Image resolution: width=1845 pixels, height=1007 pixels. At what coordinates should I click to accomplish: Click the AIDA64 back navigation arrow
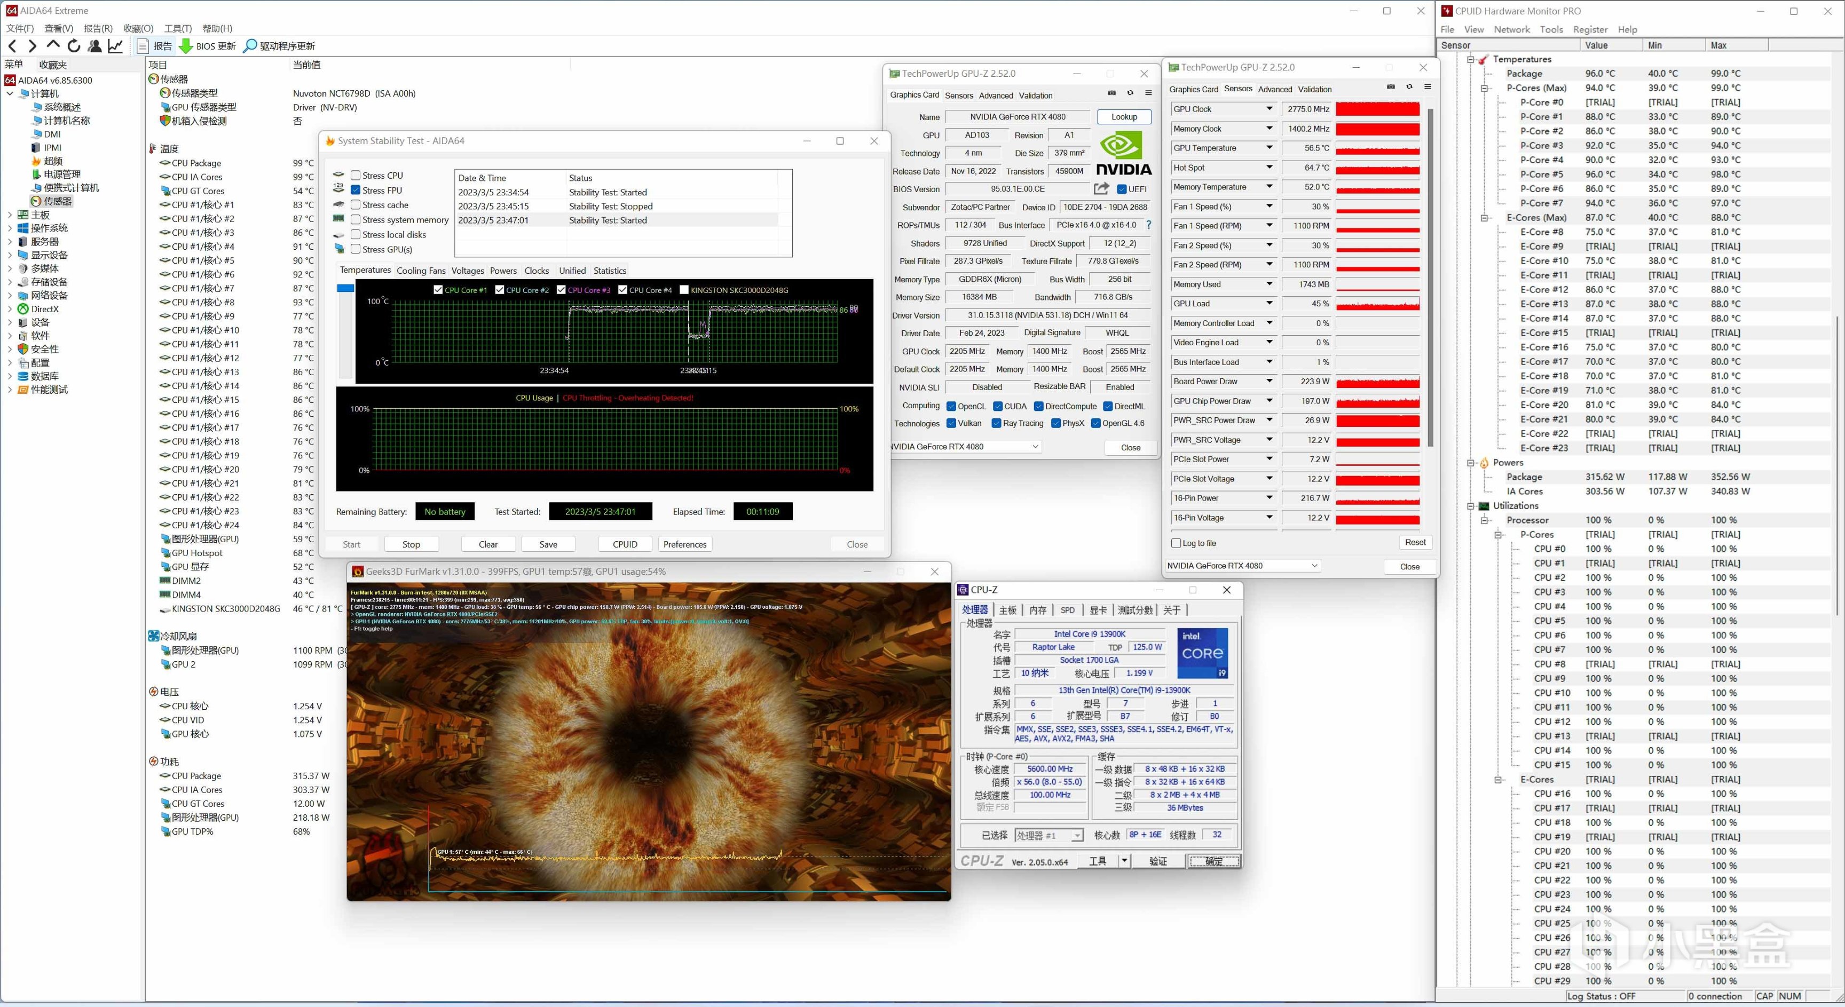(12, 46)
